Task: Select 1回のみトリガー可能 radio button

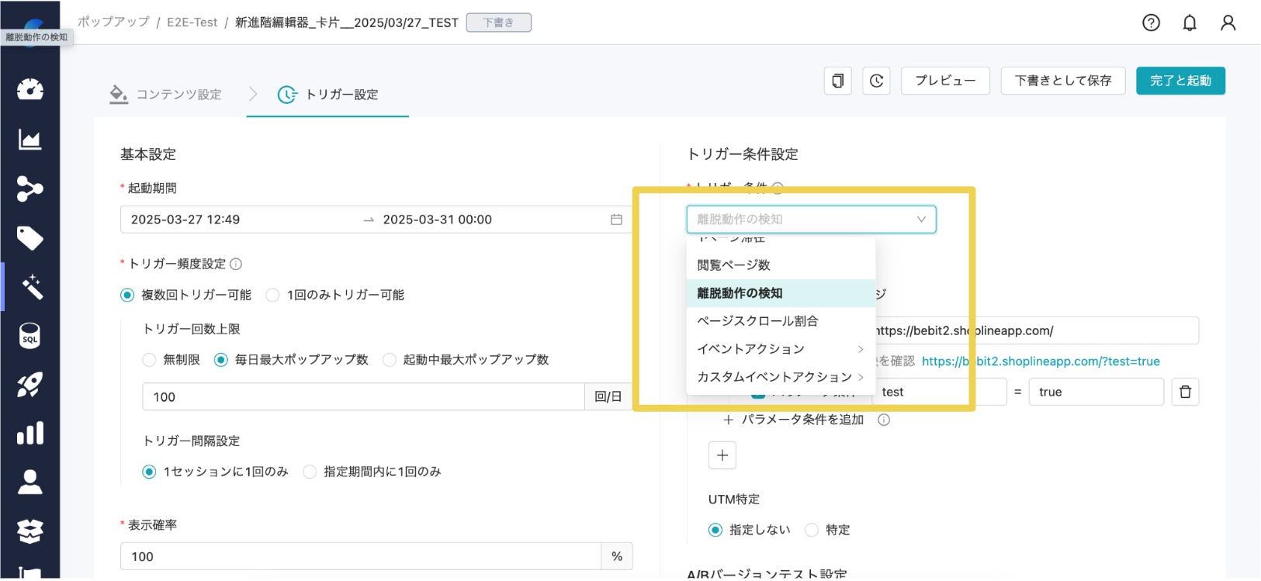Action: click(272, 295)
